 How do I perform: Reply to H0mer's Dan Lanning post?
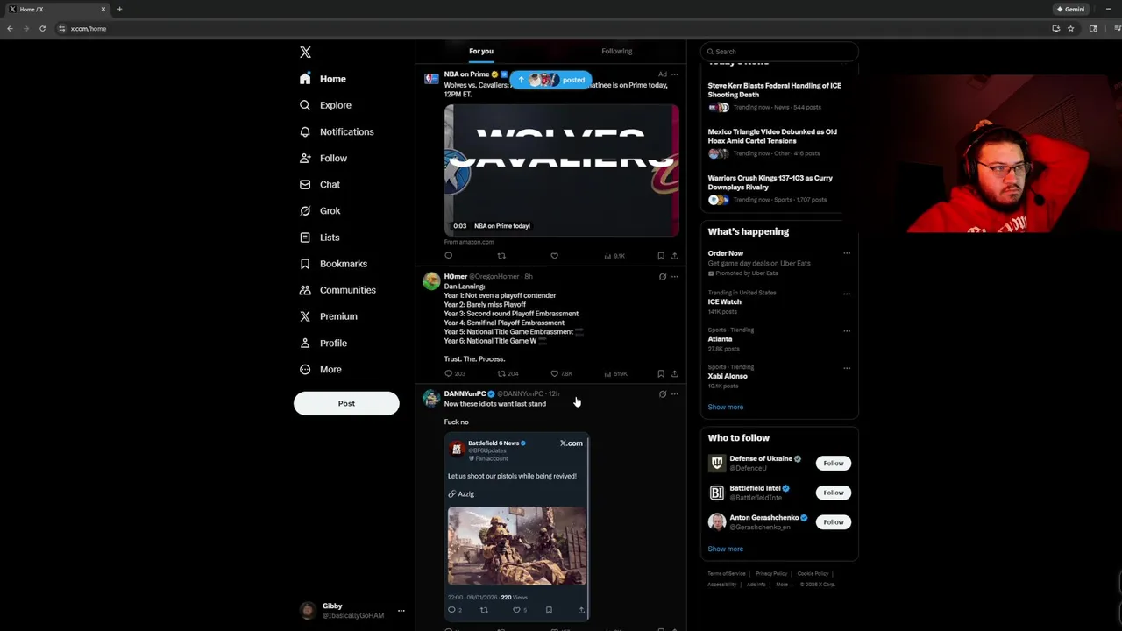[x=448, y=373]
